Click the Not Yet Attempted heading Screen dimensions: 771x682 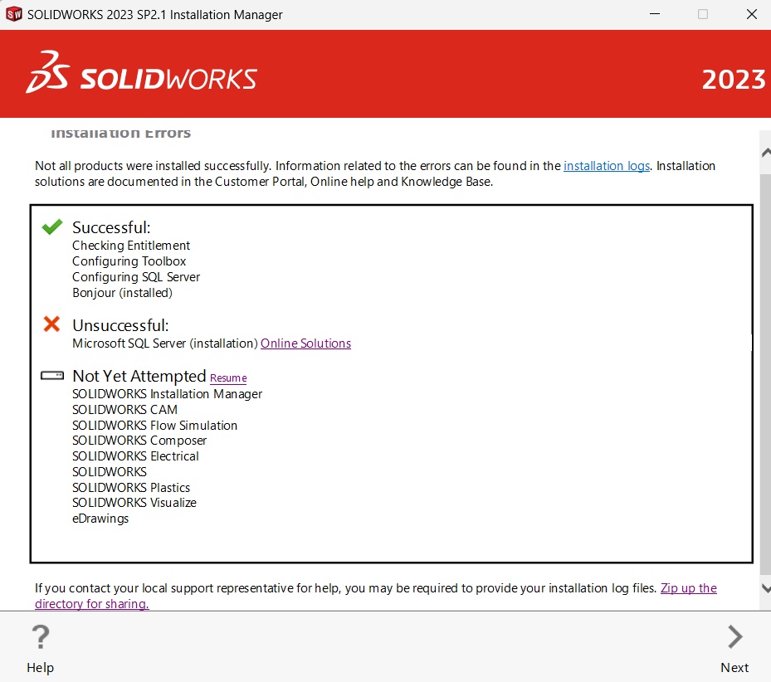[x=139, y=376]
